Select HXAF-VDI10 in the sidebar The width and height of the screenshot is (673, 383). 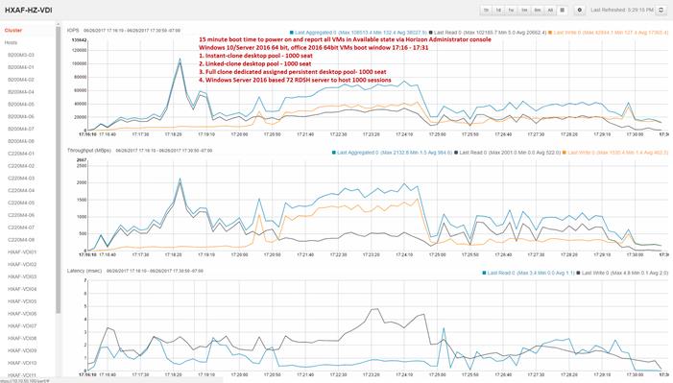coord(22,363)
